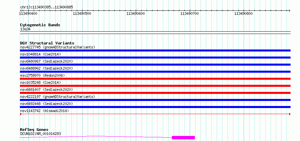
Task: Open variant nsv6481407 (Sedlazeck2020) label
Action: [x=47, y=90]
